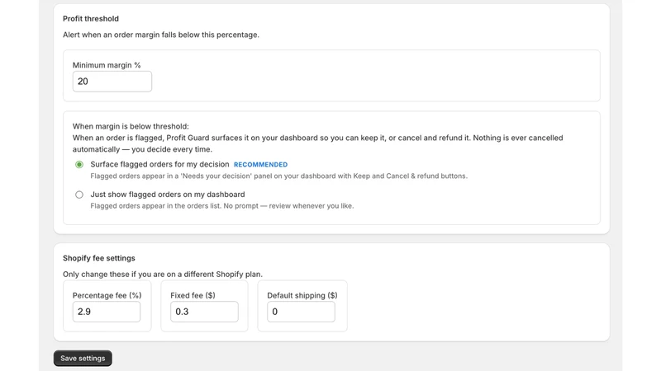Click the 'Percentage fee (%)' label

pos(107,295)
